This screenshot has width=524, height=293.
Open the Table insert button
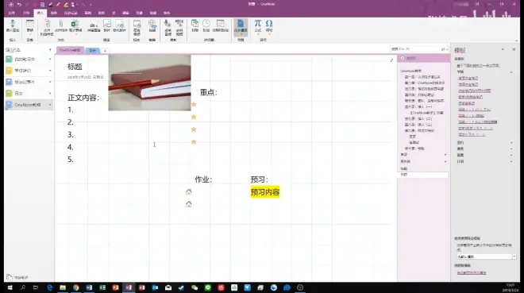coord(29,25)
